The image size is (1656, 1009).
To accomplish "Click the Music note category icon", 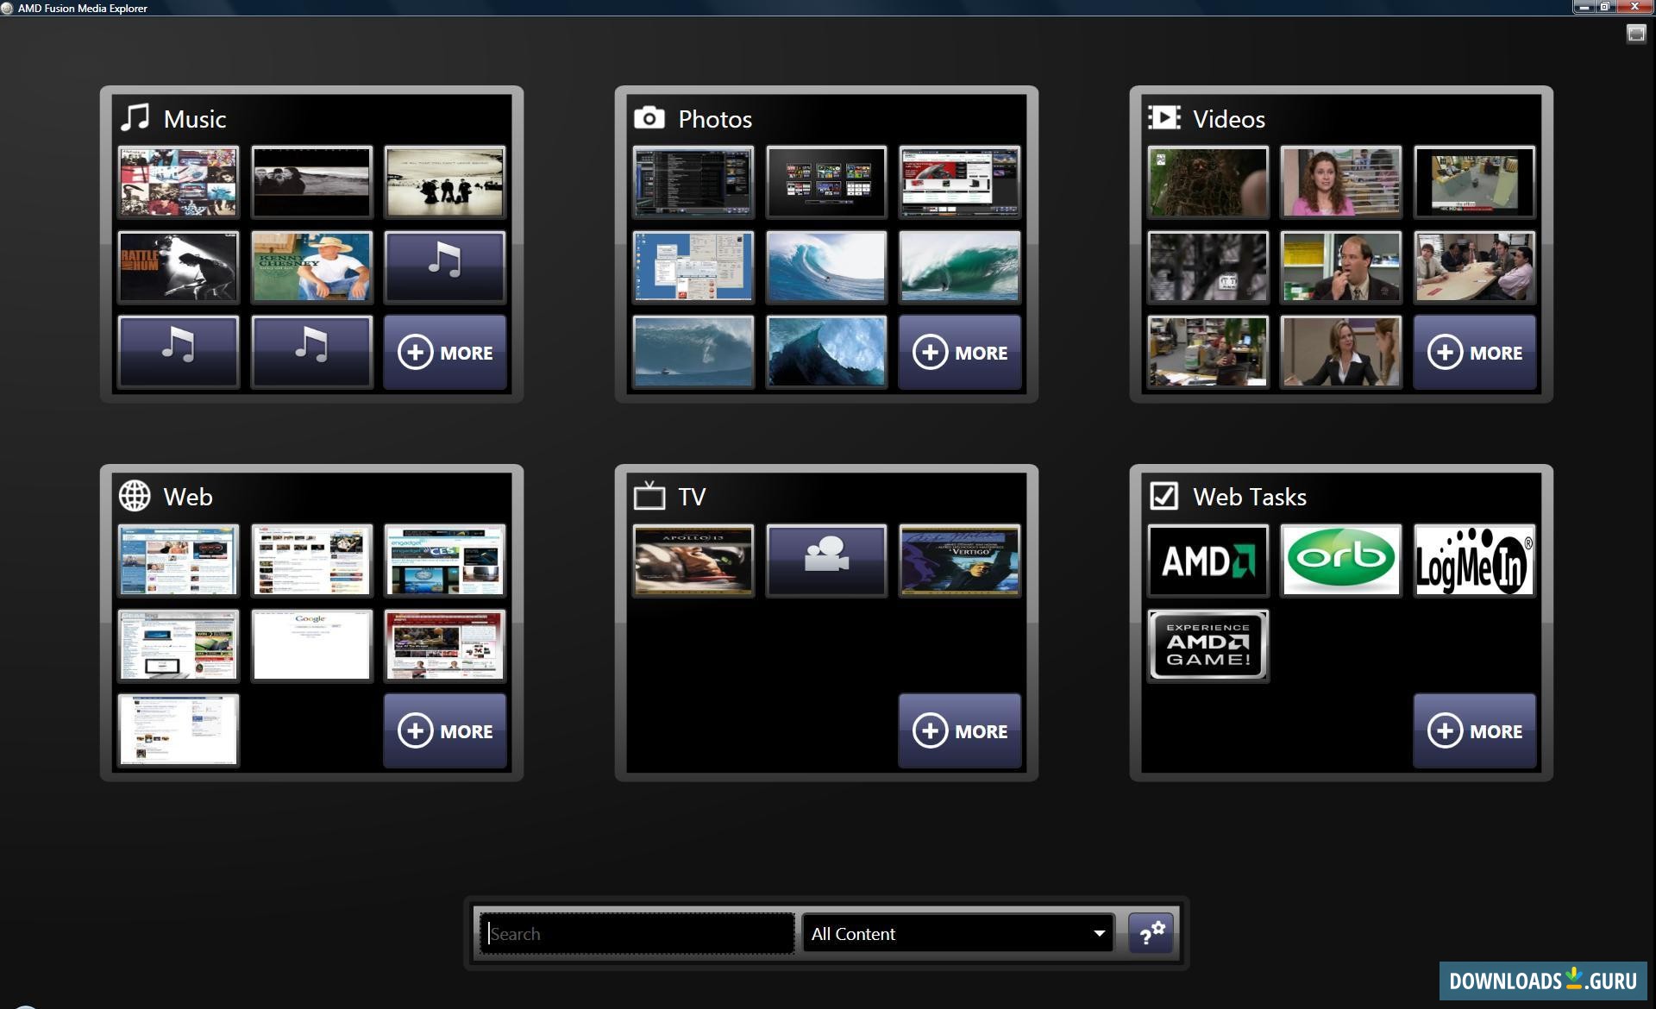I will click(x=135, y=118).
